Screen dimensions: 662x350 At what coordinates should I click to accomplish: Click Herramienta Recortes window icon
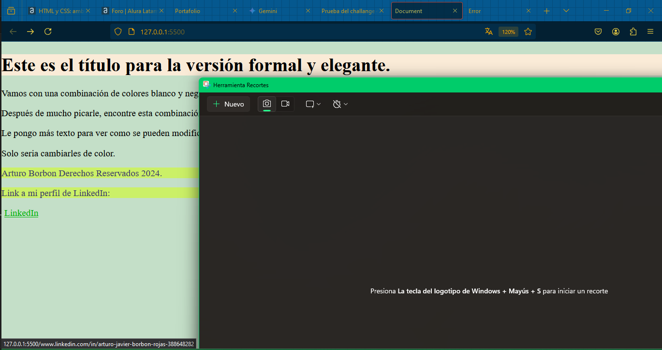[206, 84]
